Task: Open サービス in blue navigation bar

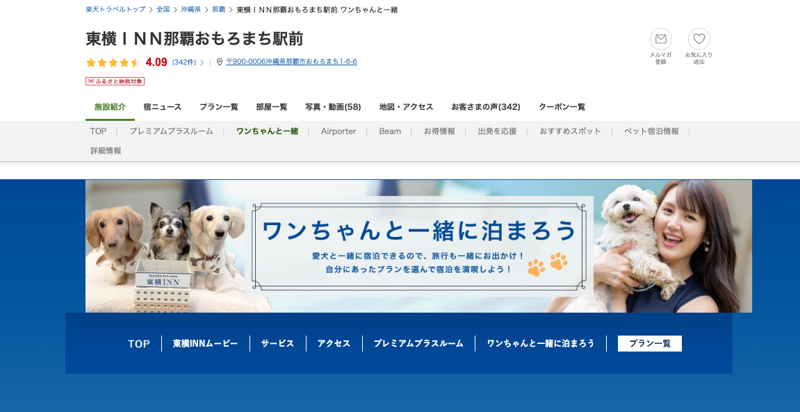Action: [x=277, y=344]
